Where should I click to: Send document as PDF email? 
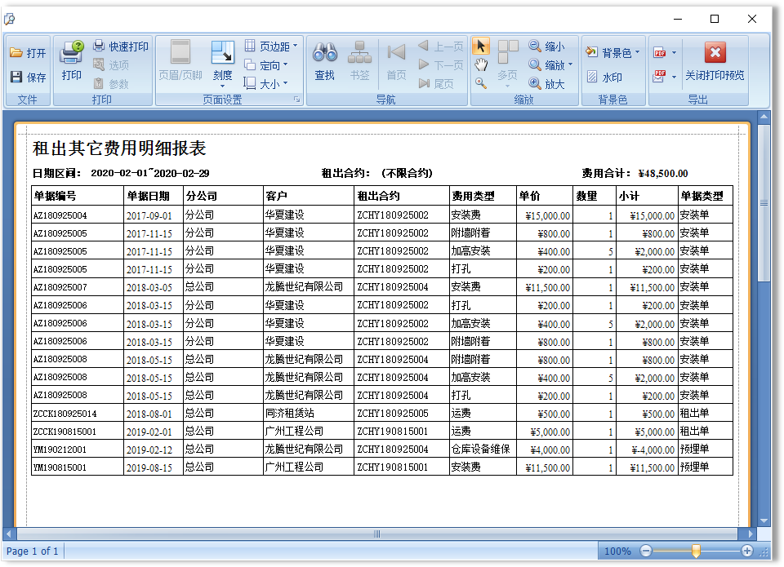[660, 77]
